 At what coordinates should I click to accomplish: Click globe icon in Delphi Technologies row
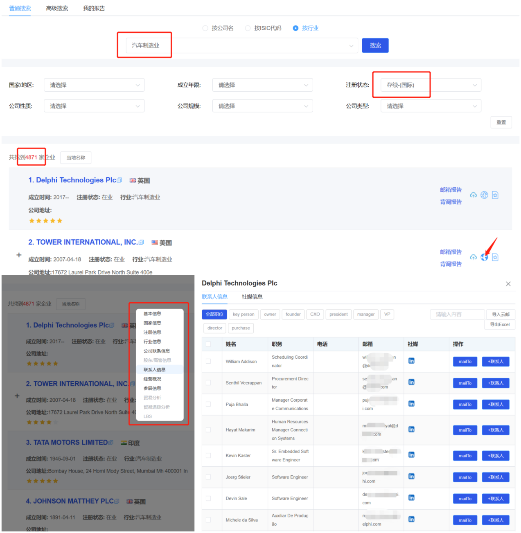[x=484, y=195]
